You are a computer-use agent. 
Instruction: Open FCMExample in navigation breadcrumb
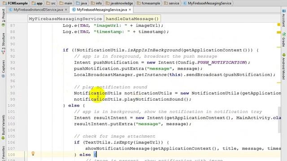pos(16,3)
